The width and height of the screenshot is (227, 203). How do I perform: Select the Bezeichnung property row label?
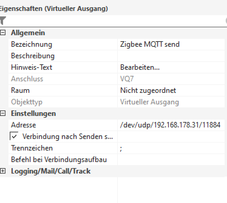32,44
